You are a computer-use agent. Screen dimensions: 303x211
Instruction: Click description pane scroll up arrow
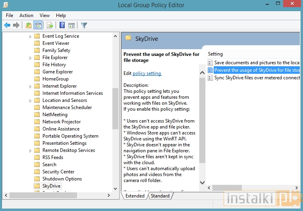(x=202, y=73)
